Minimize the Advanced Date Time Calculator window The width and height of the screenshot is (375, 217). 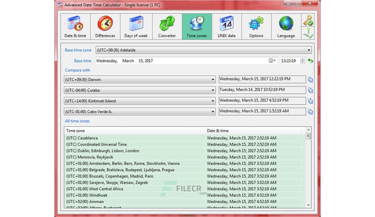289,3
